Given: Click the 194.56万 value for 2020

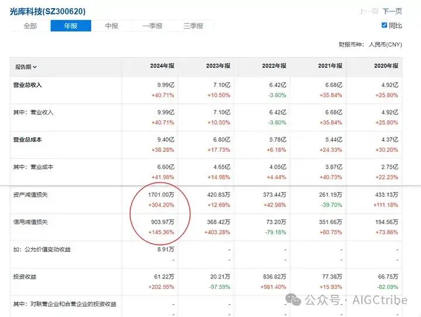Looking at the screenshot, I should point(387,222).
